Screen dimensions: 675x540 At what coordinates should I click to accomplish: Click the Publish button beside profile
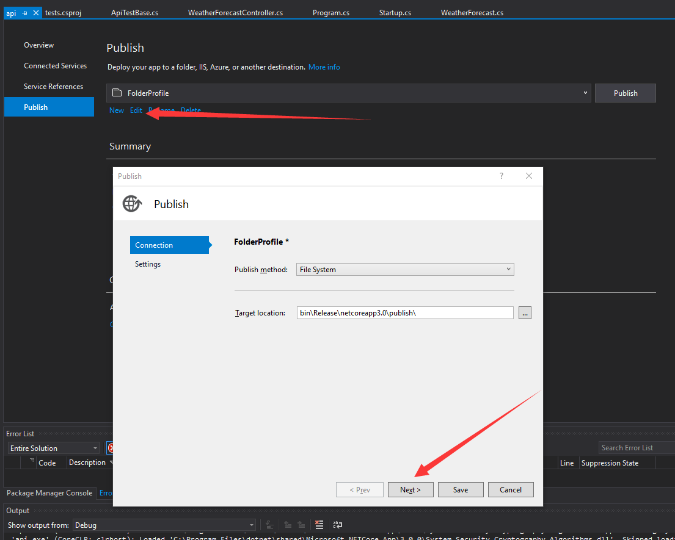point(625,93)
